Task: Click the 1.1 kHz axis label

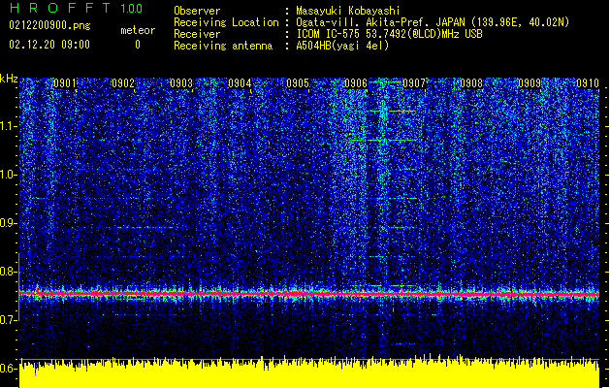Action: click(x=9, y=126)
